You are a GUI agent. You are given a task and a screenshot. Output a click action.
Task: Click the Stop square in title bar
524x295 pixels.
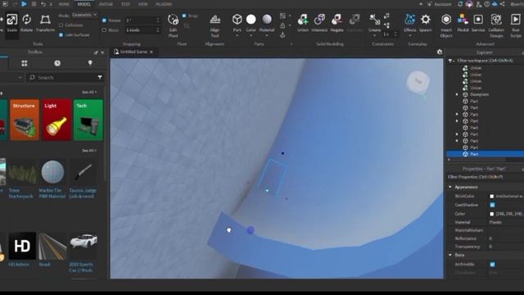tap(34, 4)
